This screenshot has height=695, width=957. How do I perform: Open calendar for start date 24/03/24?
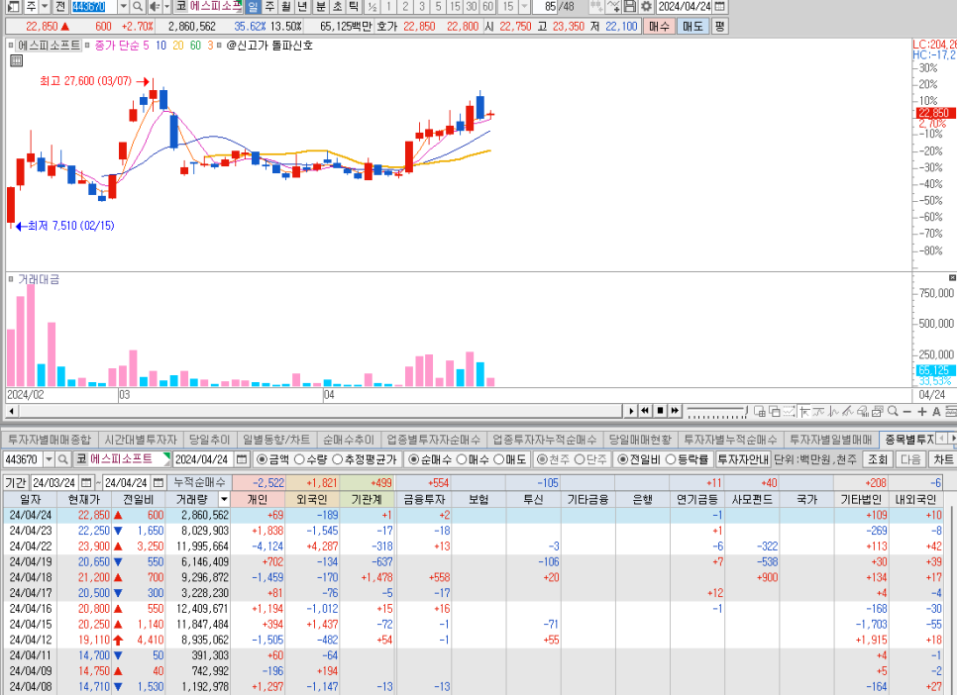[86, 482]
